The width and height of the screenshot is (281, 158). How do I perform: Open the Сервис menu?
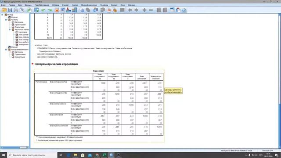[114, 5]
